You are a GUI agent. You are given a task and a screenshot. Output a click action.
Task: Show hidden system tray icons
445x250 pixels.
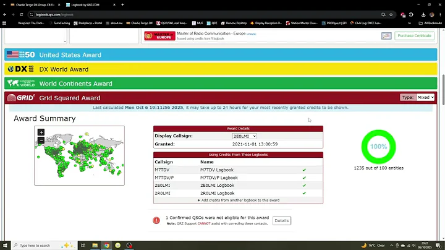click(x=391, y=245)
